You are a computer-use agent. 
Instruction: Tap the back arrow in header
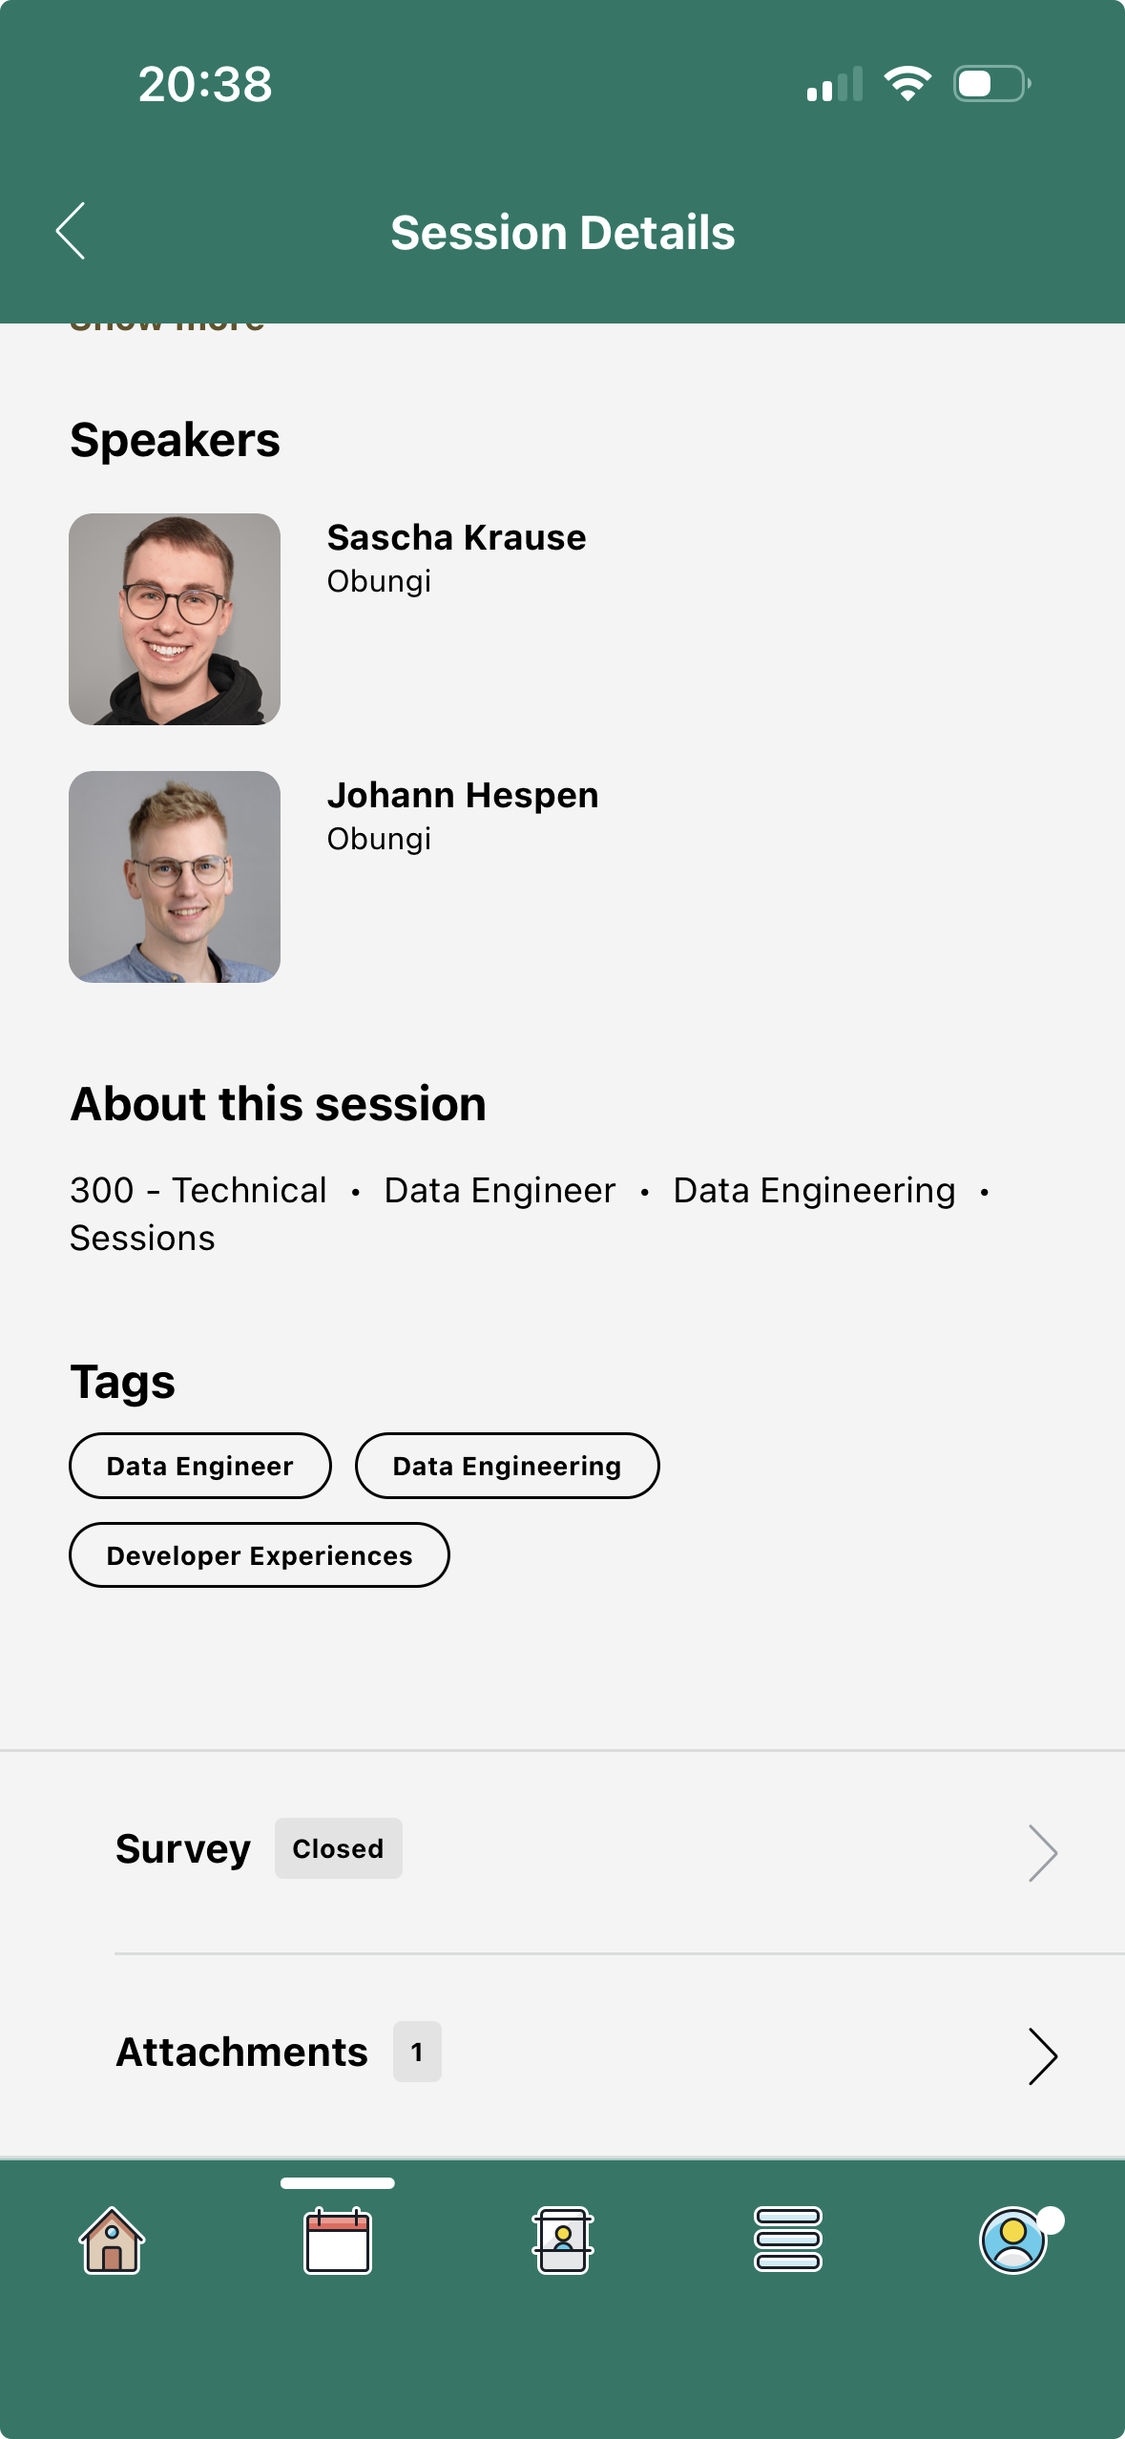tap(71, 231)
